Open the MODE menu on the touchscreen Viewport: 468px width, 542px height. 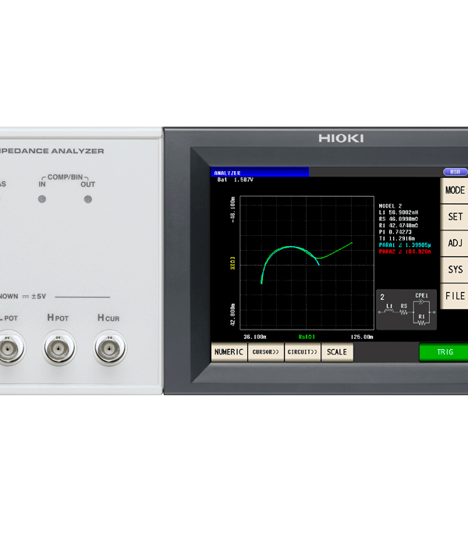pos(454,191)
